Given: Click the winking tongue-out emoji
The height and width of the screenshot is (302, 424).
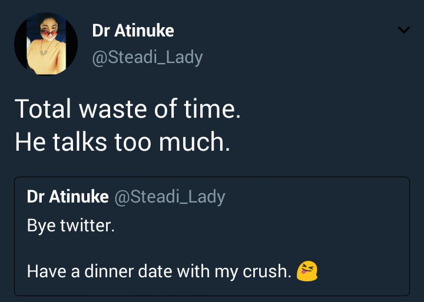Looking at the screenshot, I should click(x=307, y=271).
